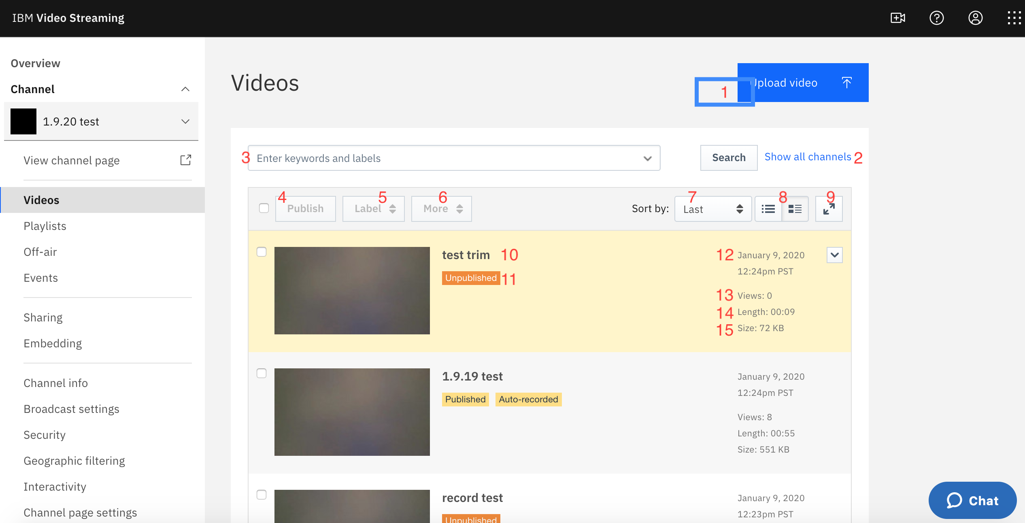Click the Unpublished tag on test trim

[x=471, y=278]
